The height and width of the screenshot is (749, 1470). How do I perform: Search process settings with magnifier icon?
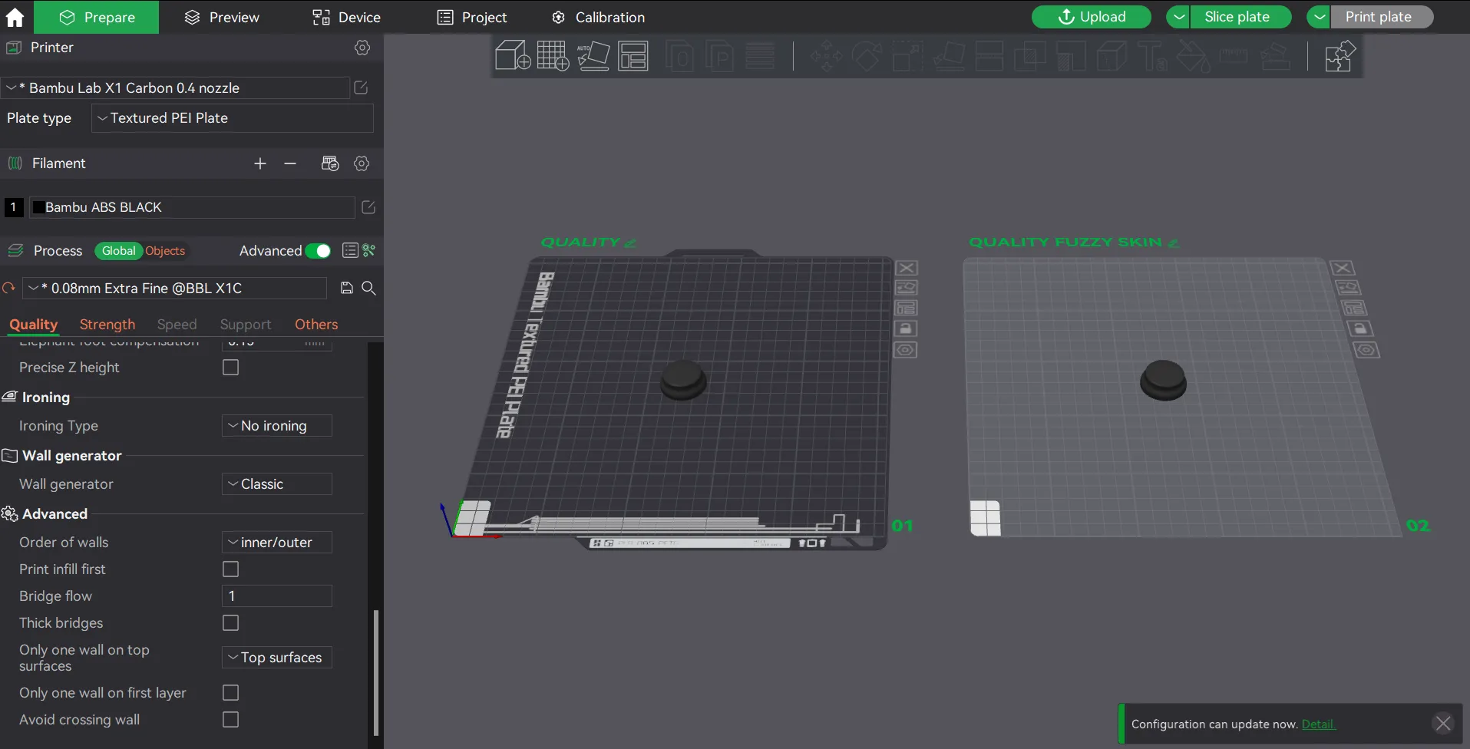click(x=368, y=288)
